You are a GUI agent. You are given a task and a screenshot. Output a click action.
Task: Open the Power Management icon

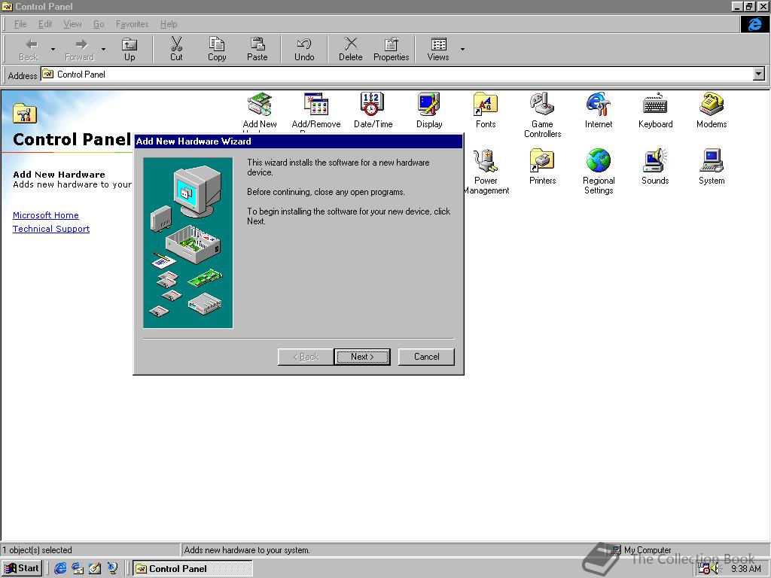[x=486, y=161]
